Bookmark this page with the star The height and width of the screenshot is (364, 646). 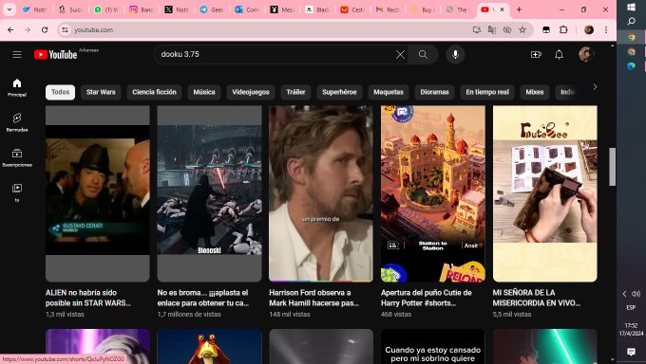[x=522, y=29]
